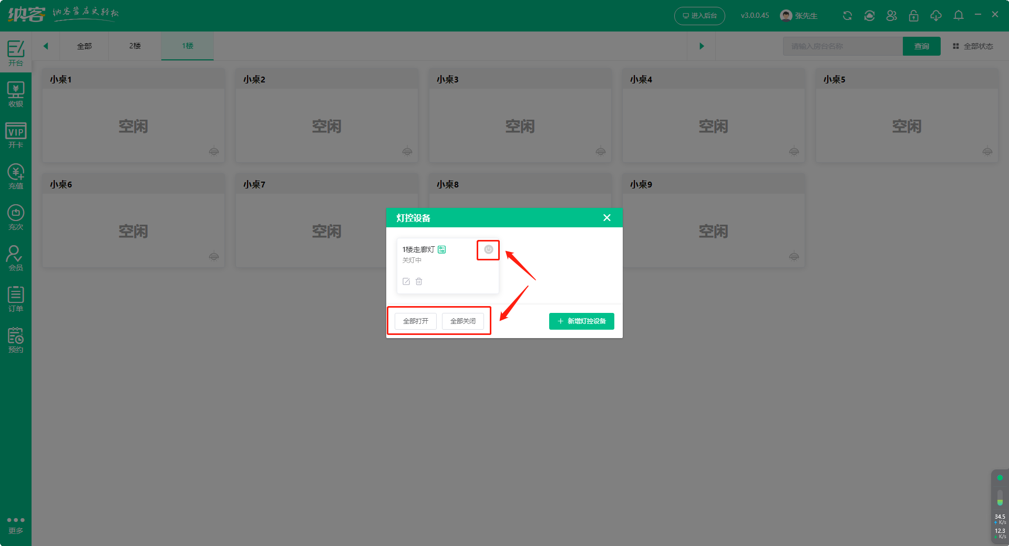Click 新增灯控设备 to add a device

coord(581,321)
